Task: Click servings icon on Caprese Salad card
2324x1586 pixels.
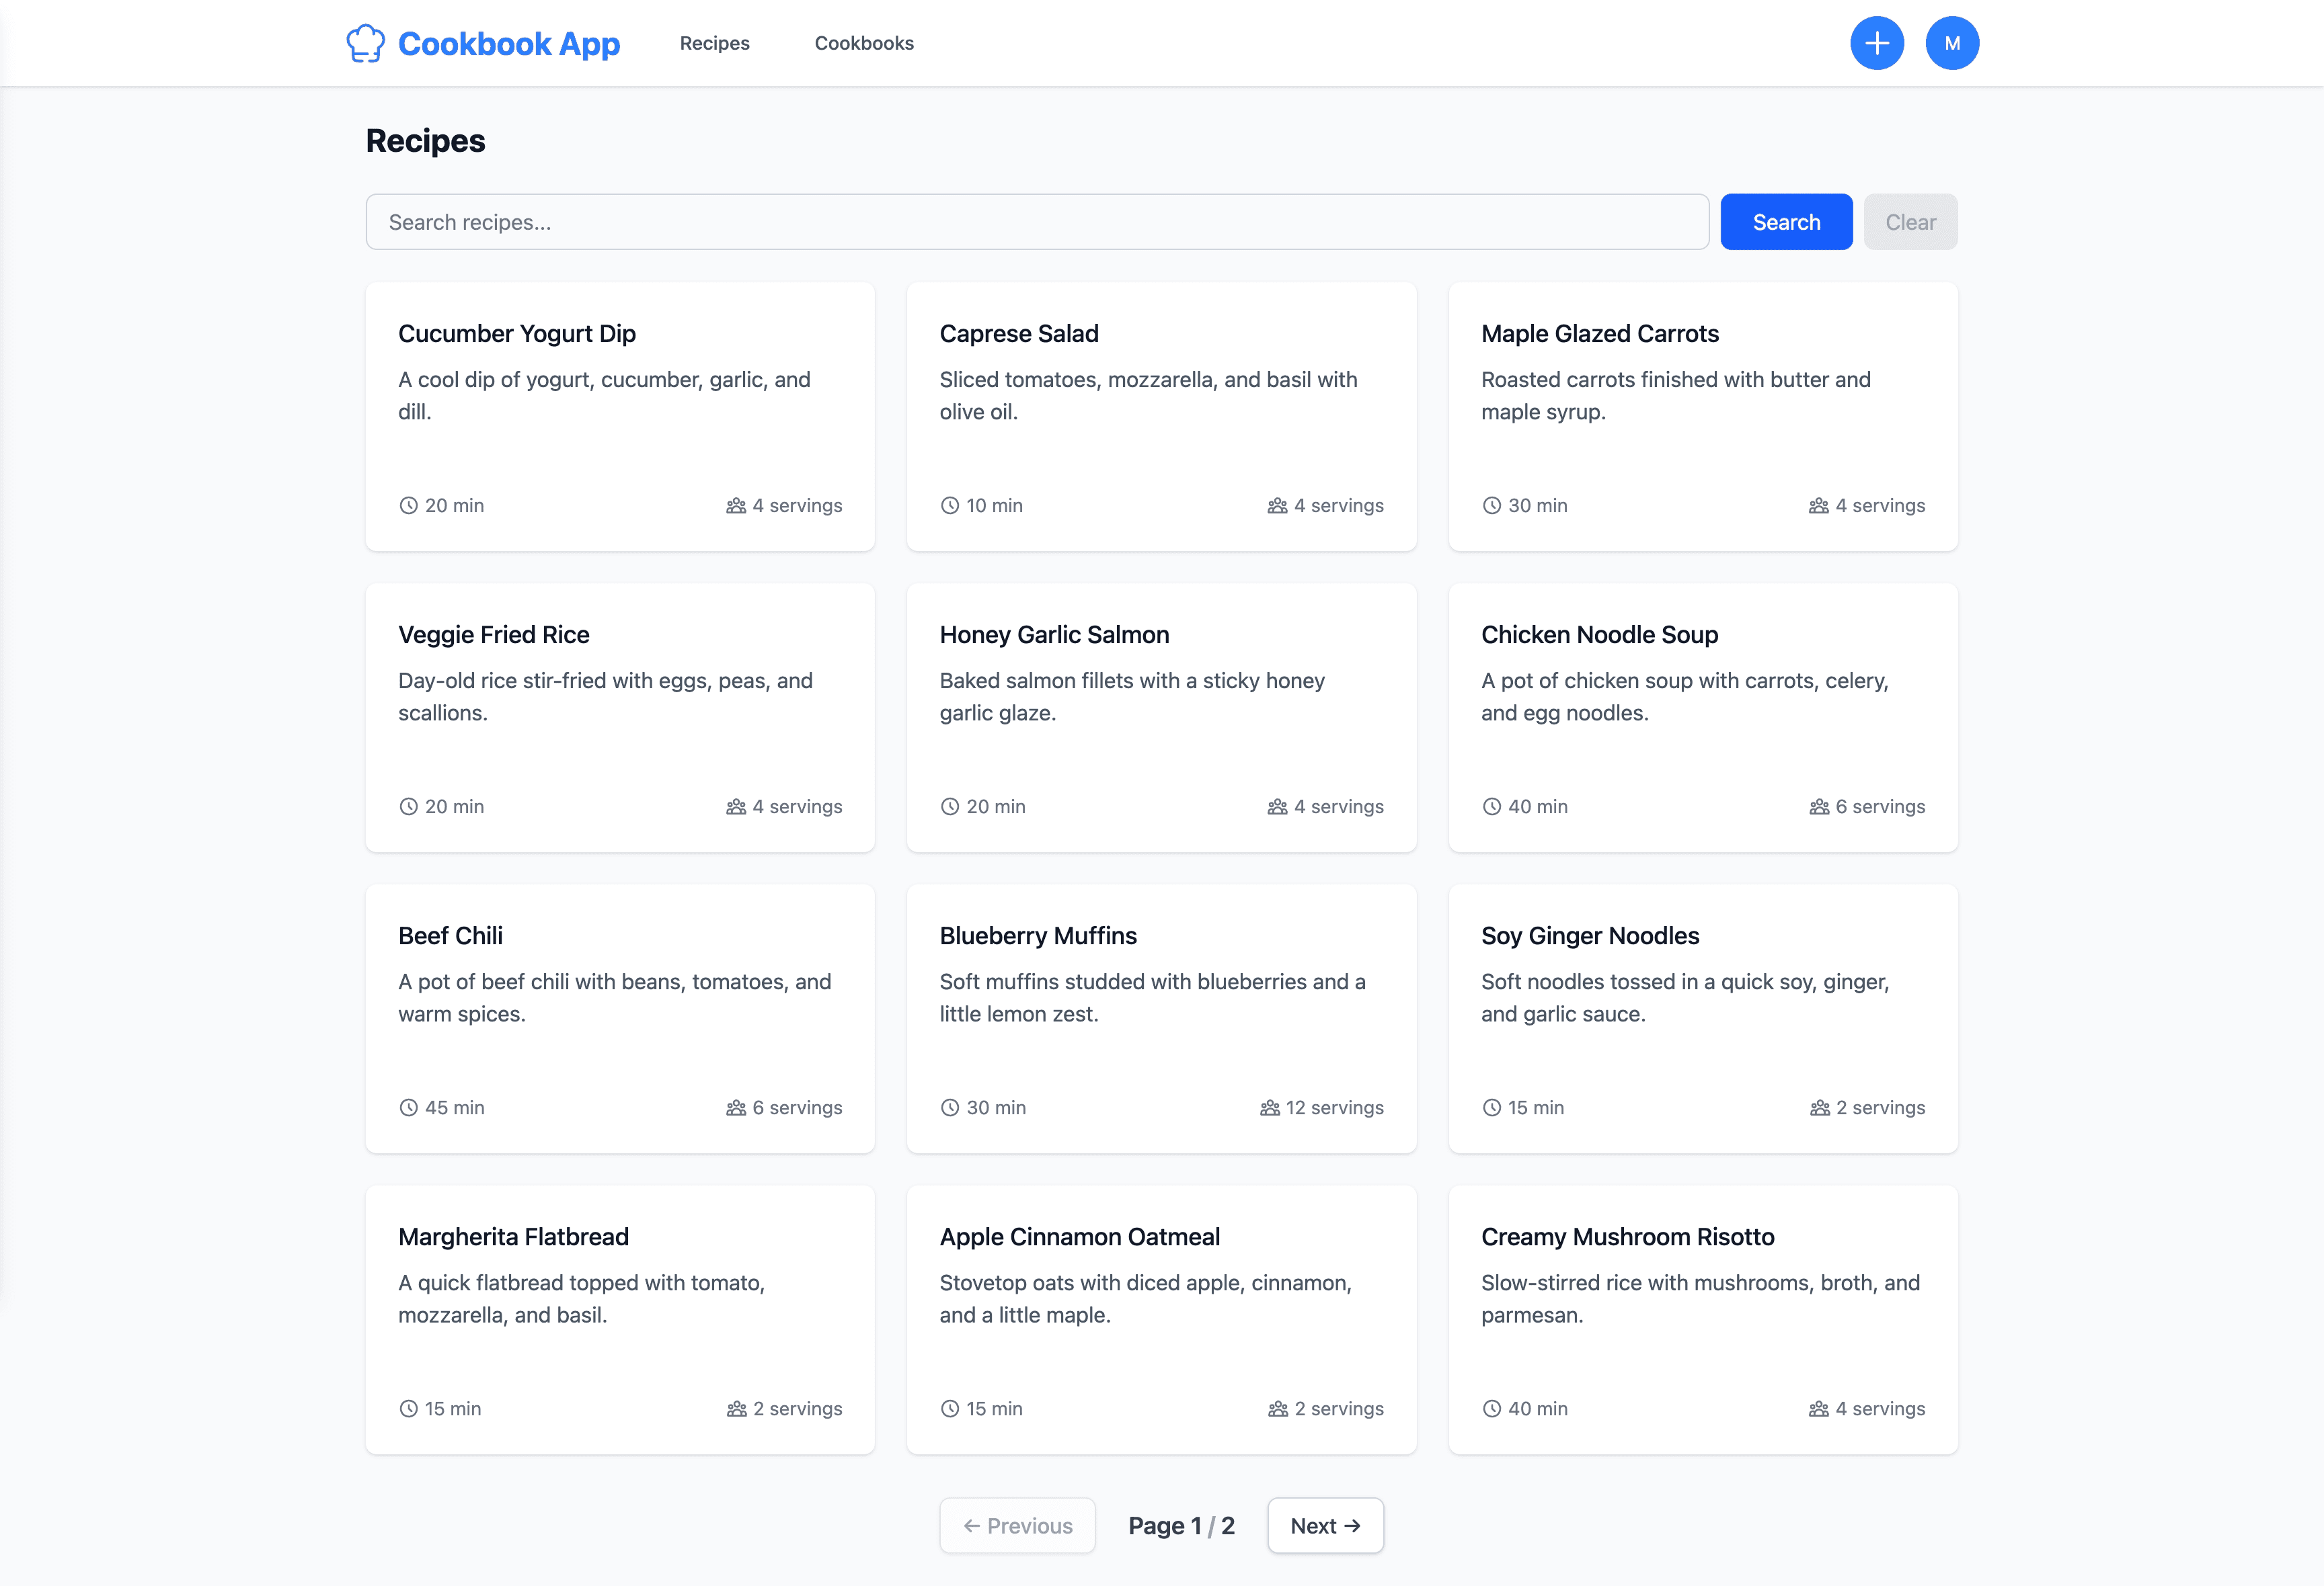Action: click(1277, 505)
